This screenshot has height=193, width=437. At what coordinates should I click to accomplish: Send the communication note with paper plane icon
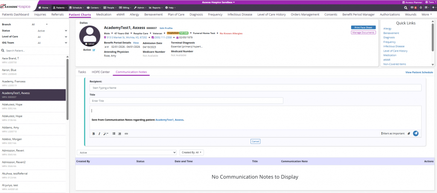click(416, 133)
